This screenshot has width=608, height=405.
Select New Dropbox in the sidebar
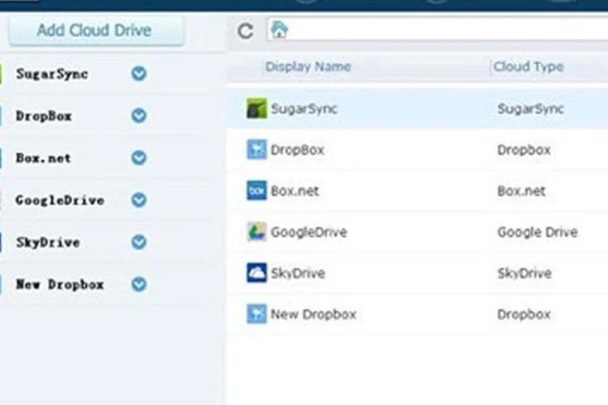(x=60, y=285)
